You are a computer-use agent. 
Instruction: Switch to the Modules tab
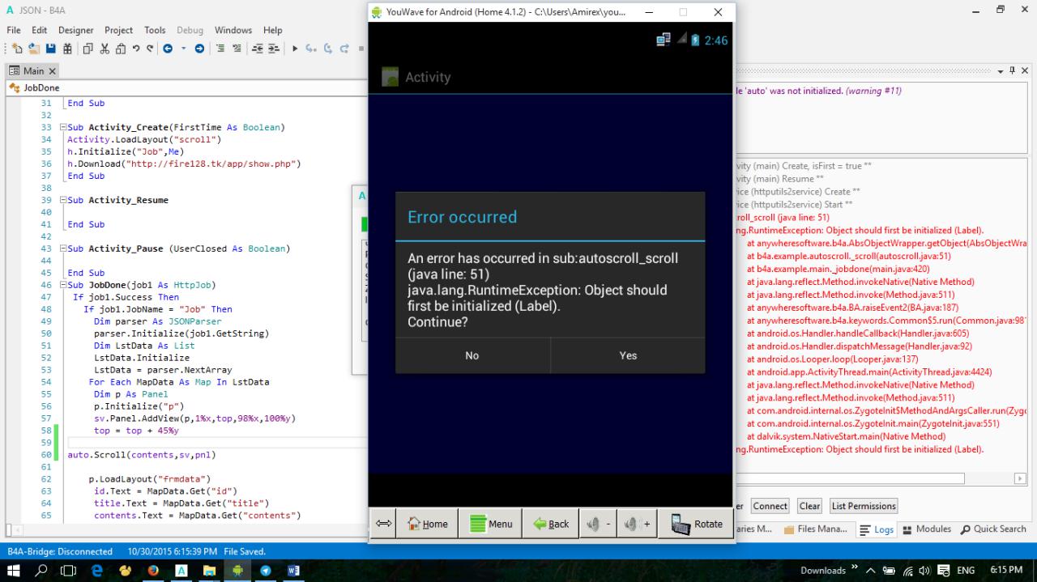[x=927, y=529]
